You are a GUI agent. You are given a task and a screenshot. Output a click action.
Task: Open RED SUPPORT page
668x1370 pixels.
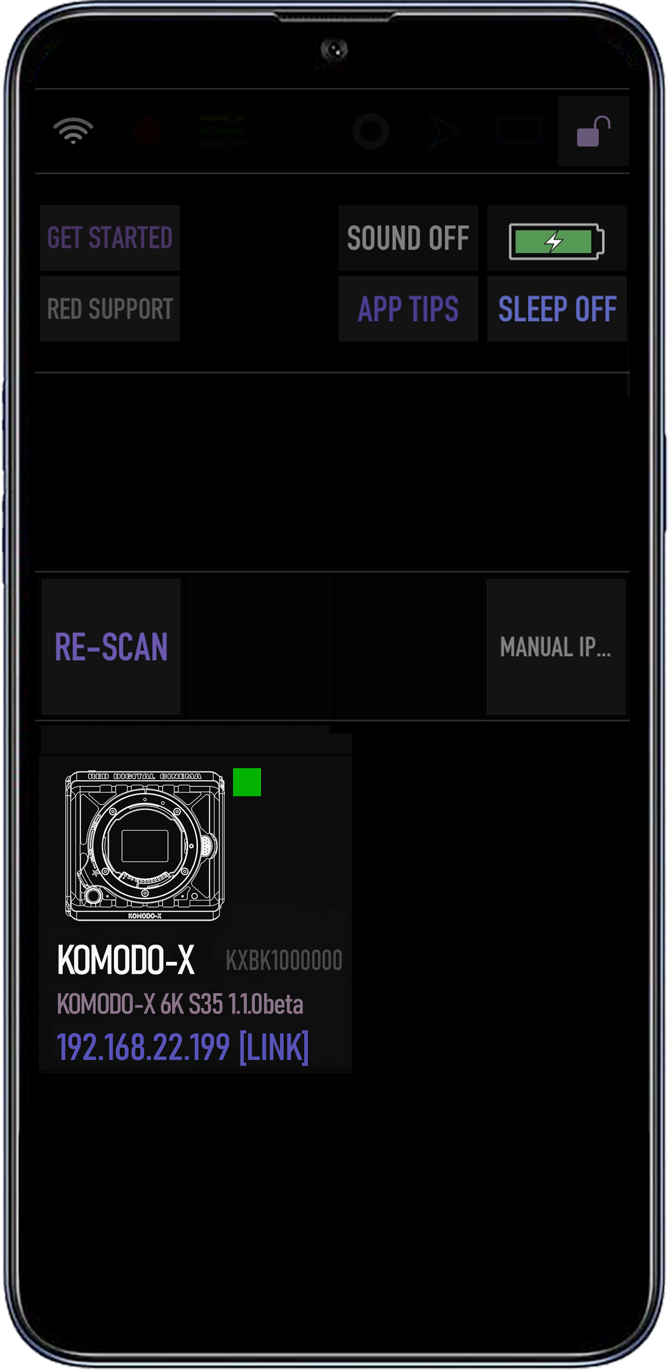110,309
